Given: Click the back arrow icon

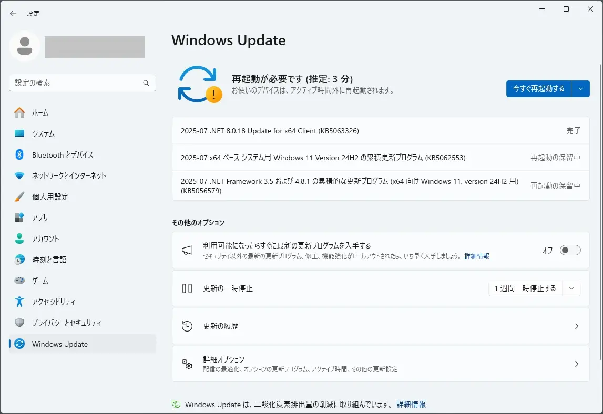Looking at the screenshot, I should (x=13, y=14).
